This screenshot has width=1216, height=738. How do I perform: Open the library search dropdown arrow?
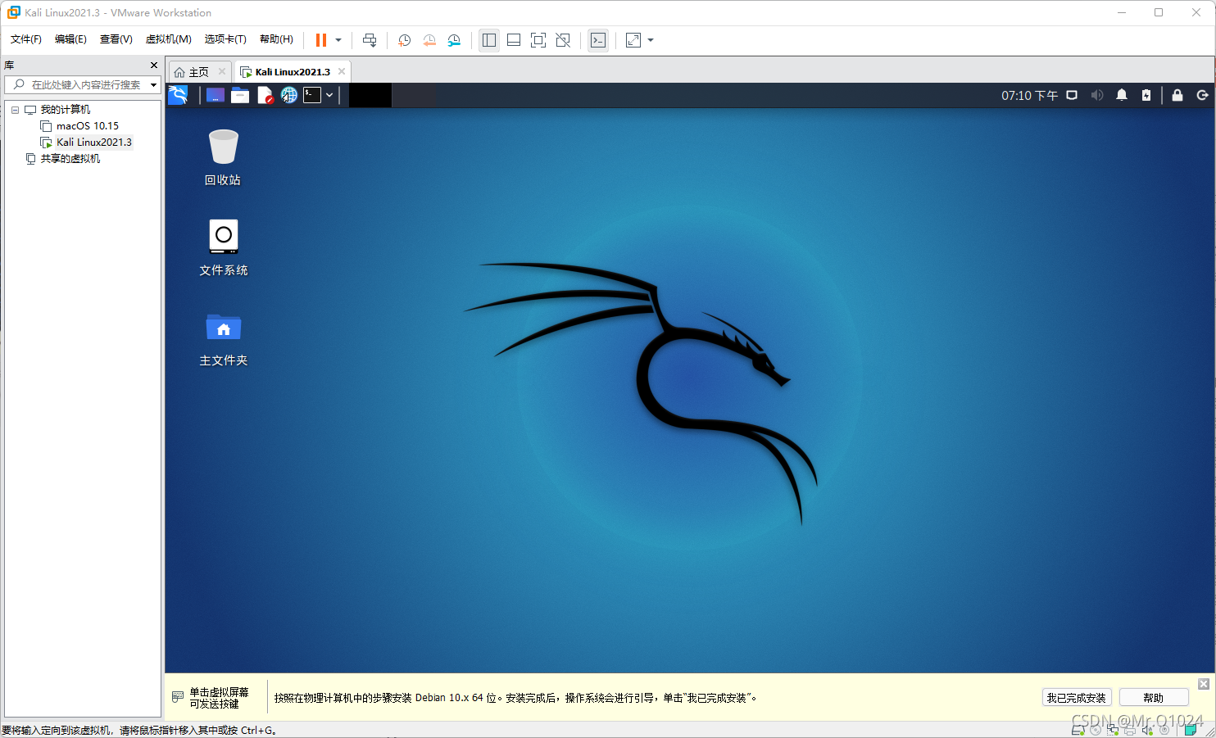(x=153, y=85)
